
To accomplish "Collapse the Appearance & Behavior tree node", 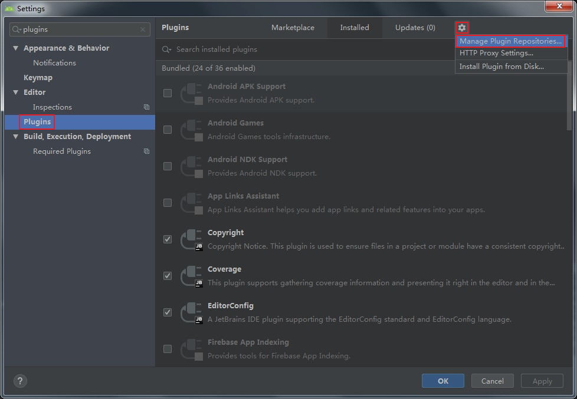I will 15,48.
